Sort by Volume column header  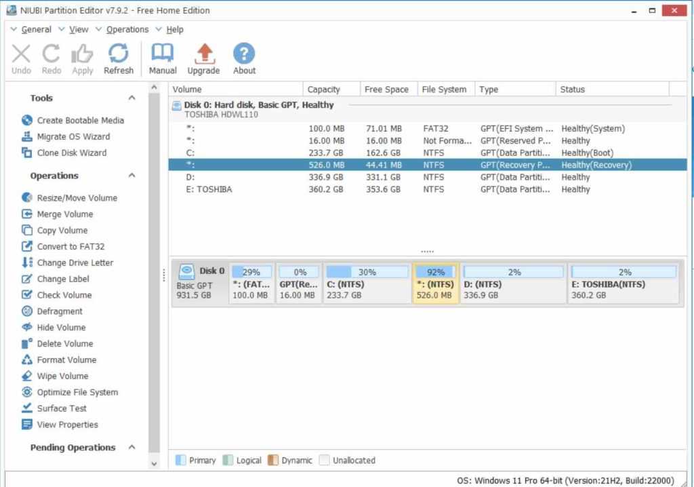(x=236, y=89)
